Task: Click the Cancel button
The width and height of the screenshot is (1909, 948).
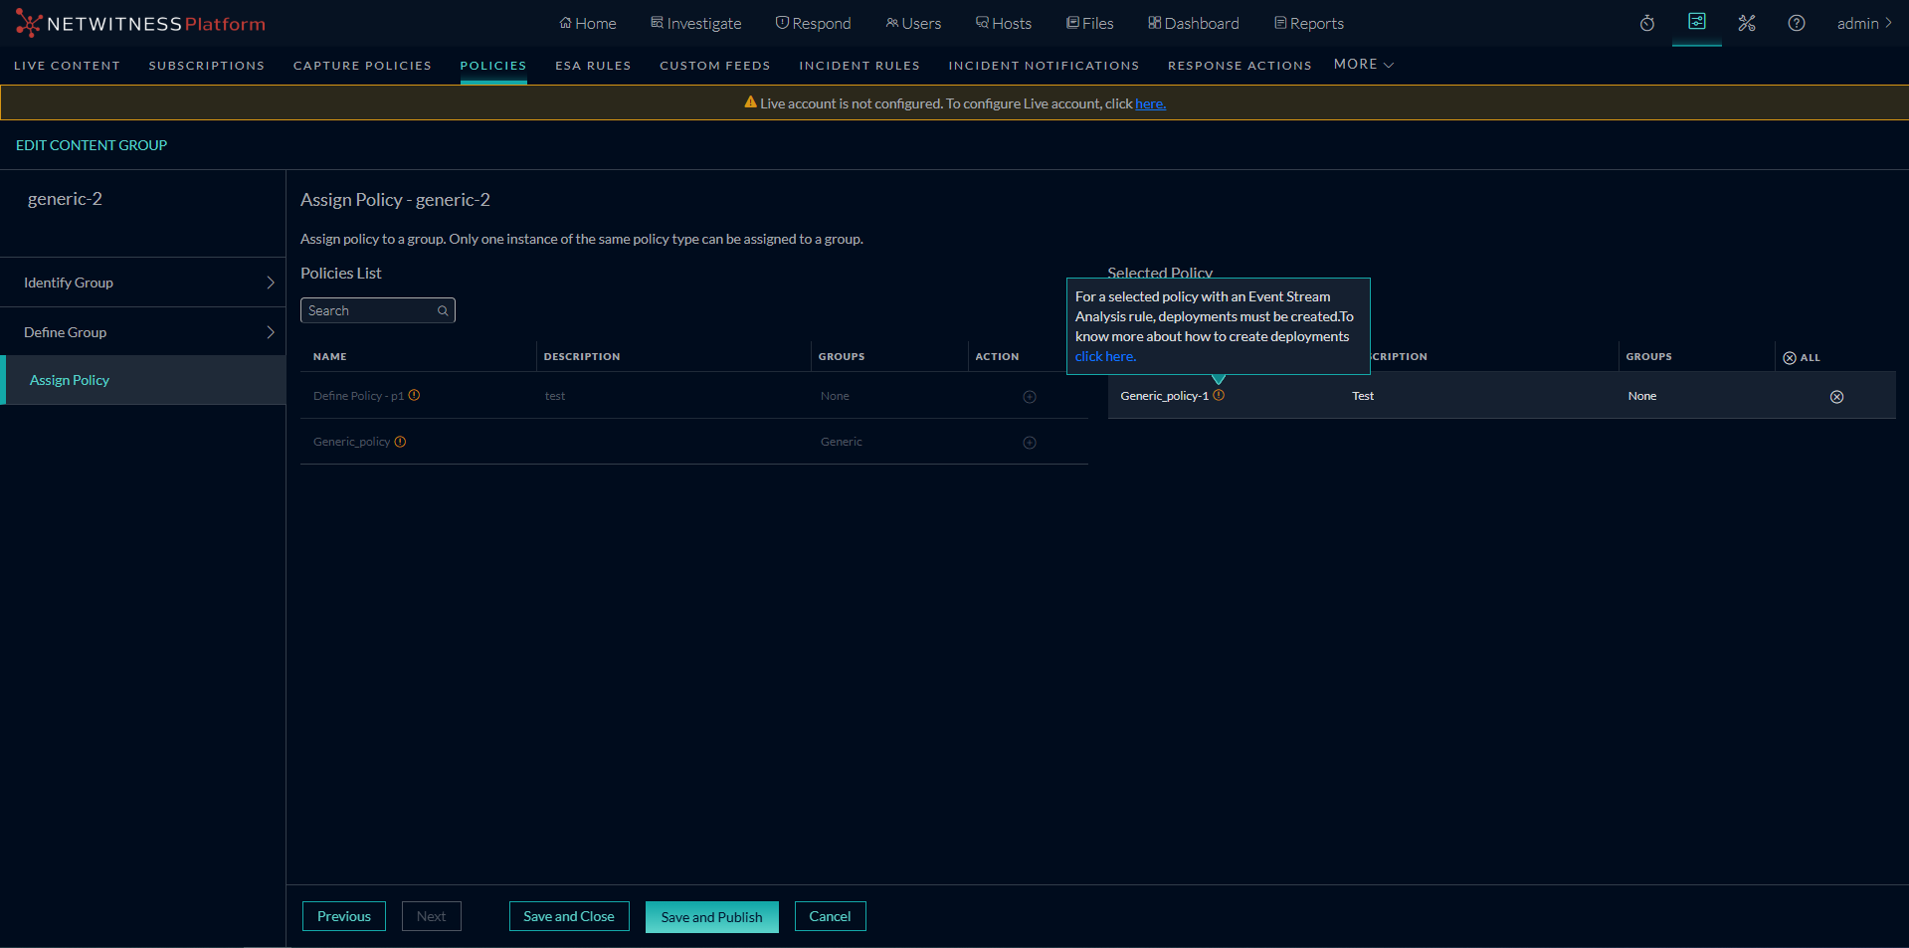Action: tap(830, 916)
